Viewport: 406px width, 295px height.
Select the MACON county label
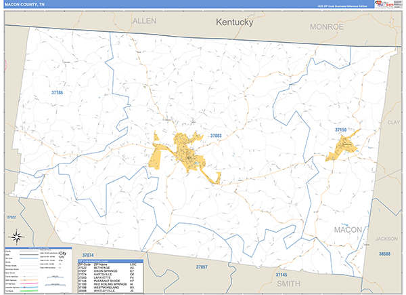[348, 230]
